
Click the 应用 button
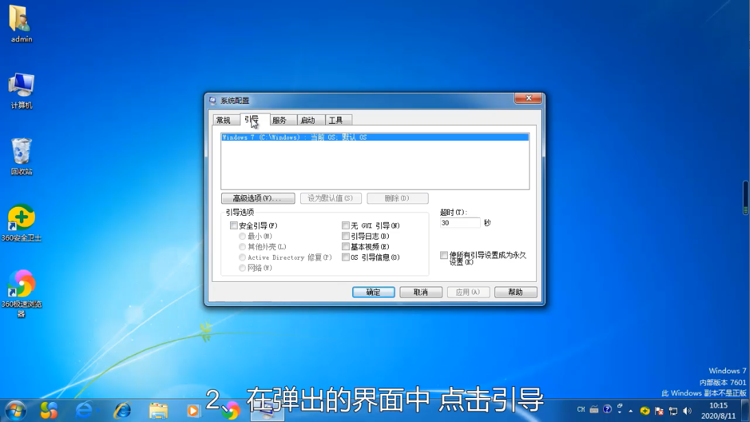coord(468,292)
